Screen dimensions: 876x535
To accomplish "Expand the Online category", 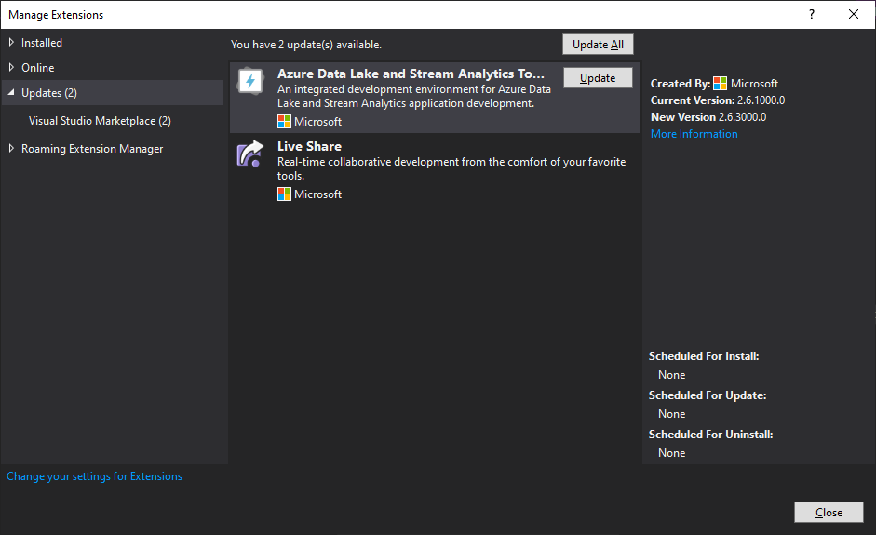I will pyautogui.click(x=11, y=68).
